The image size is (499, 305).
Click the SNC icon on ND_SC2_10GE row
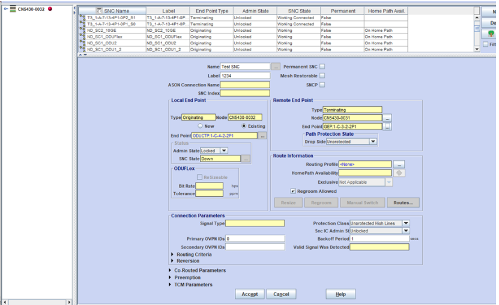pos(82,30)
